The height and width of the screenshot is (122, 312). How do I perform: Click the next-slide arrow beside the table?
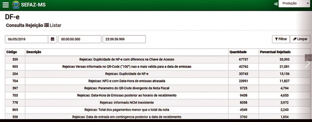tap(308, 64)
